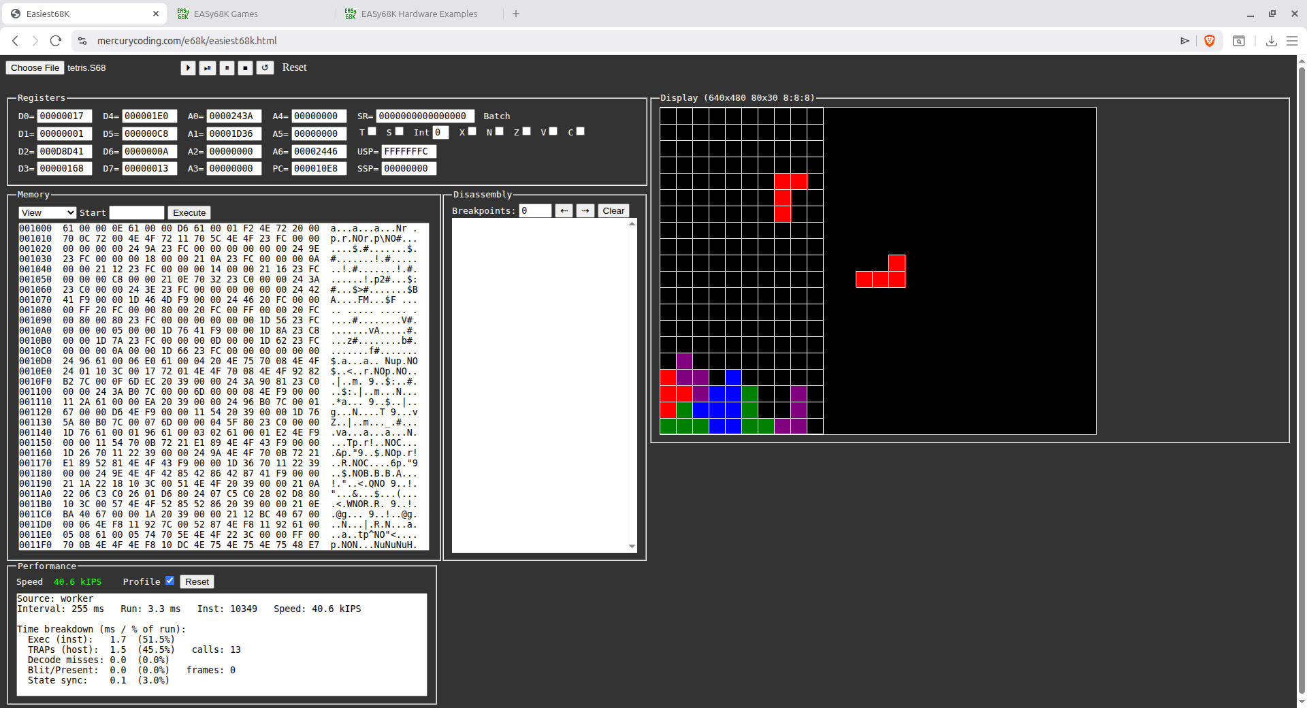Pause the running emulation
Screen dimensions: 1307x708
click(227, 67)
